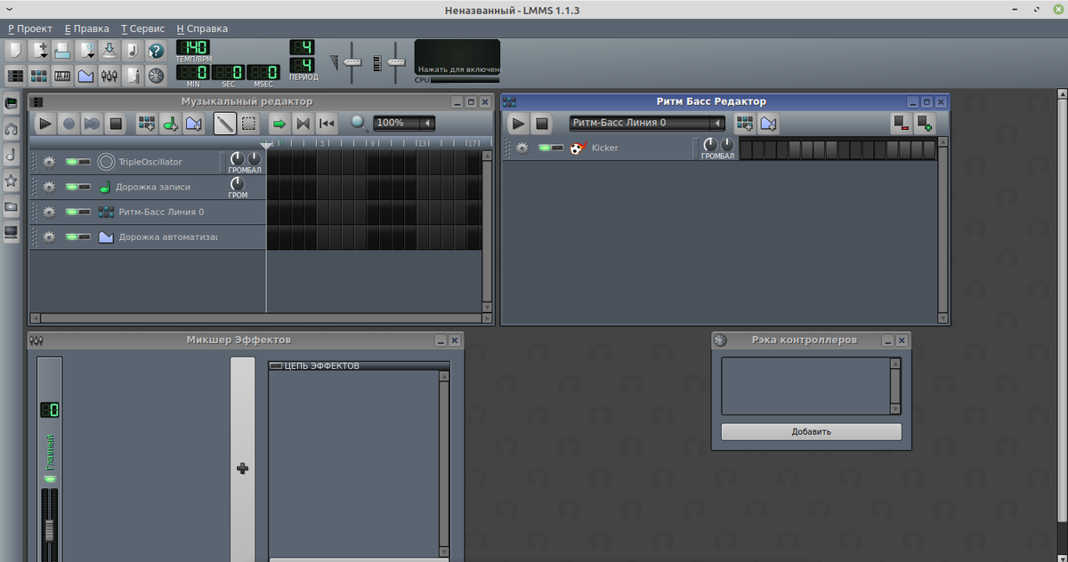
Task: Open Kicker track gear menu
Action: [x=522, y=148]
